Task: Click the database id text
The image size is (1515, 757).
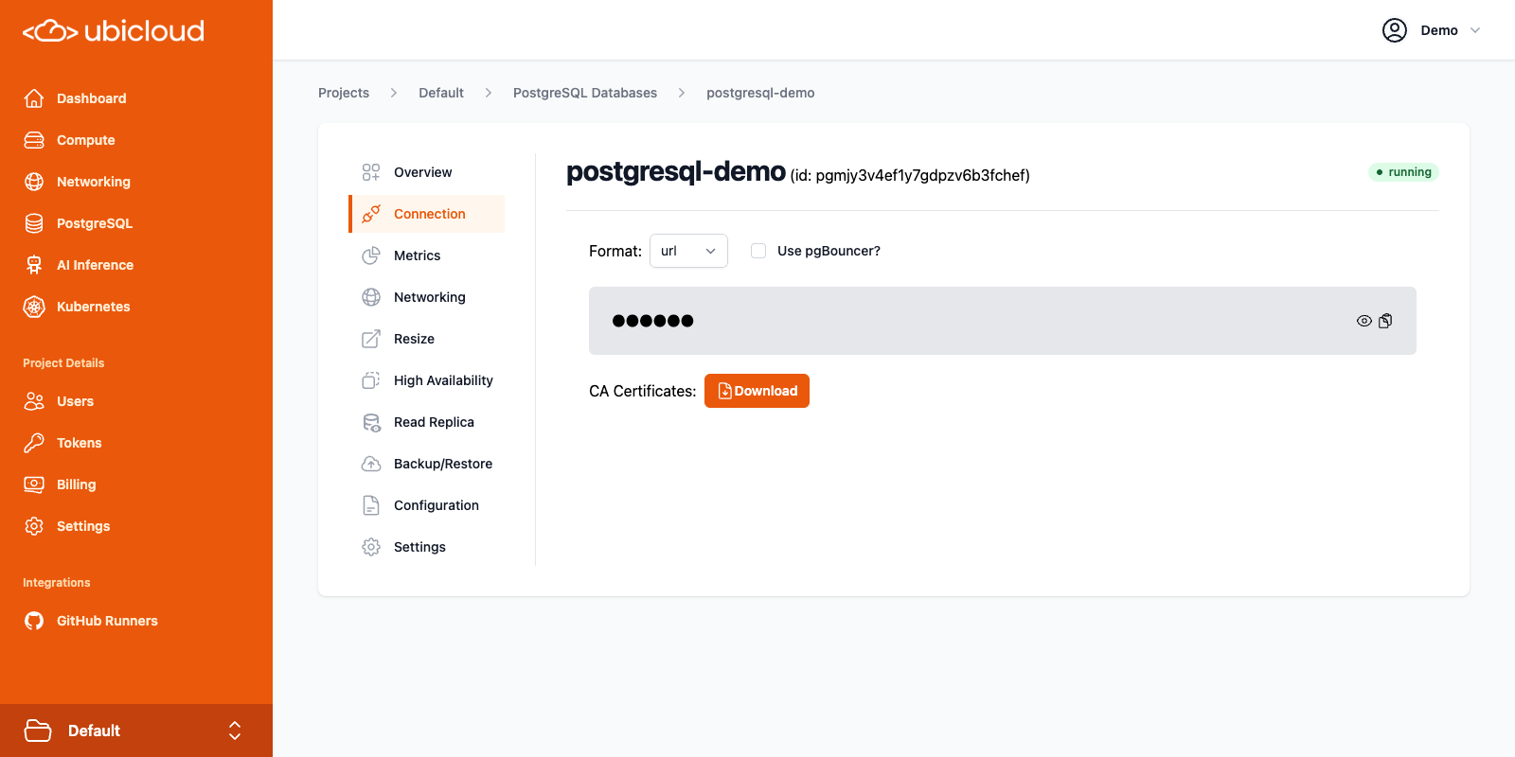Action: click(910, 175)
